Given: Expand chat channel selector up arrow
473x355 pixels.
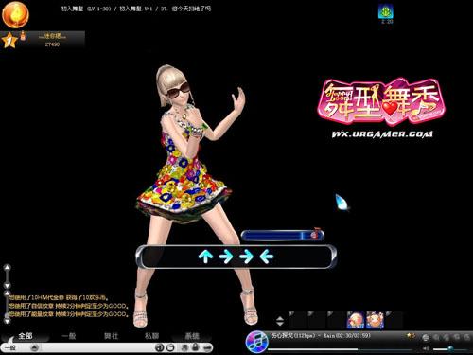Looking at the screenshot, I should (x=35, y=347).
